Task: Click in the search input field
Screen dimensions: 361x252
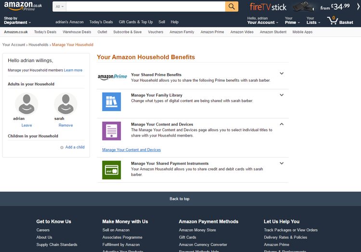Action: pyautogui.click(x=145, y=6)
